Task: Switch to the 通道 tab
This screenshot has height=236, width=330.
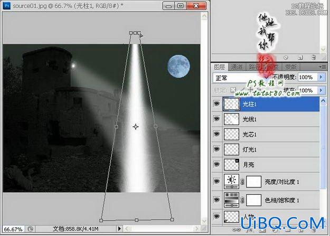Action: (237, 67)
